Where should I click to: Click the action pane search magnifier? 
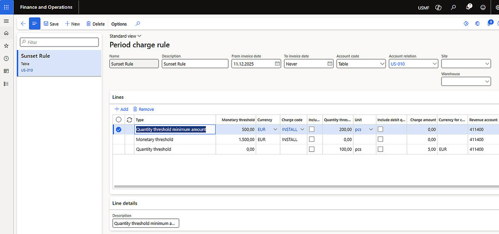click(x=138, y=24)
